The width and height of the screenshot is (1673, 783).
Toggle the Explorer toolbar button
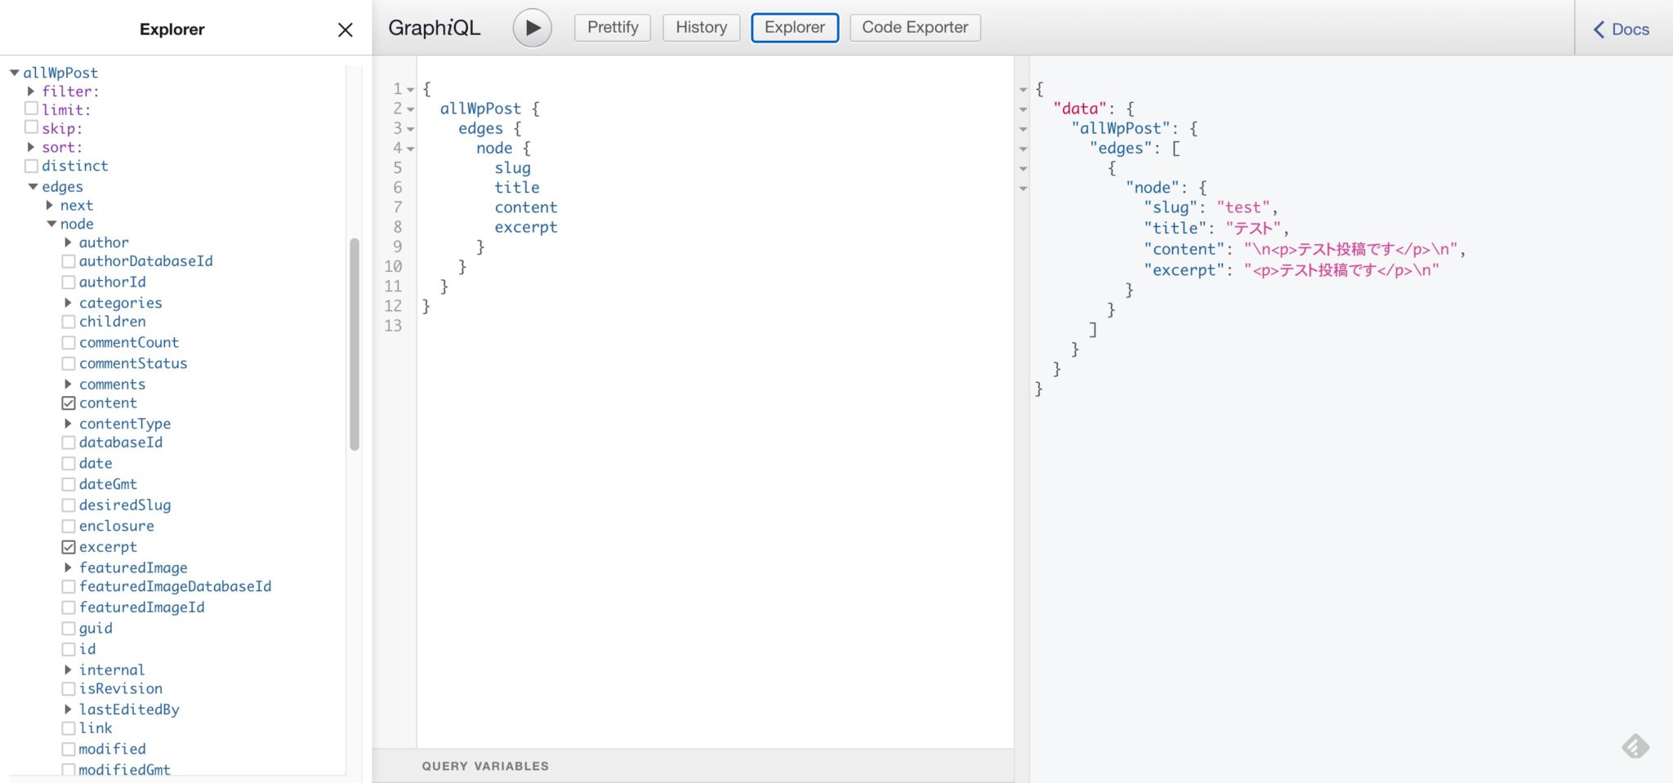[x=794, y=28]
